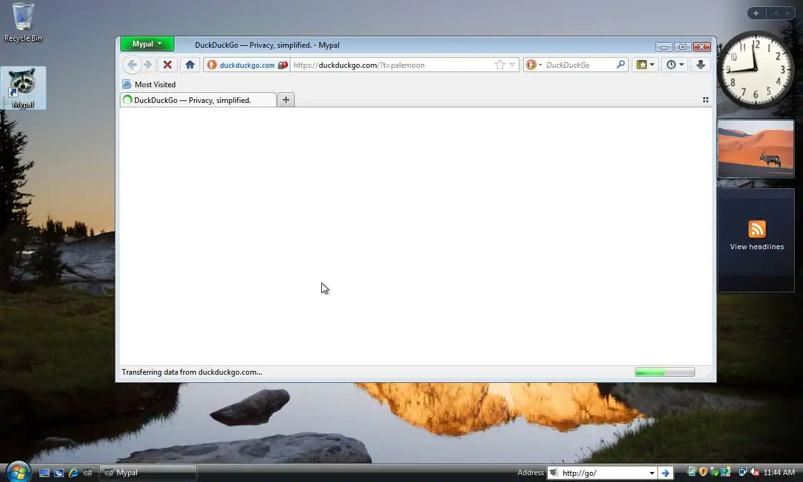Open the search engine selector dropdown
803x482 pixels.
[x=534, y=65]
